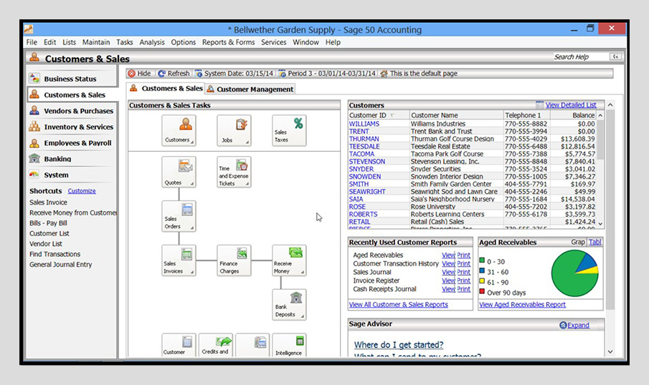Click in the Search Help field

tap(579, 57)
